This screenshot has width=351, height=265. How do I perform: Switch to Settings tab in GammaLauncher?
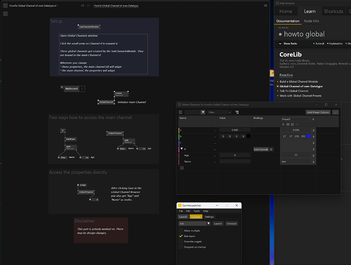point(209,217)
